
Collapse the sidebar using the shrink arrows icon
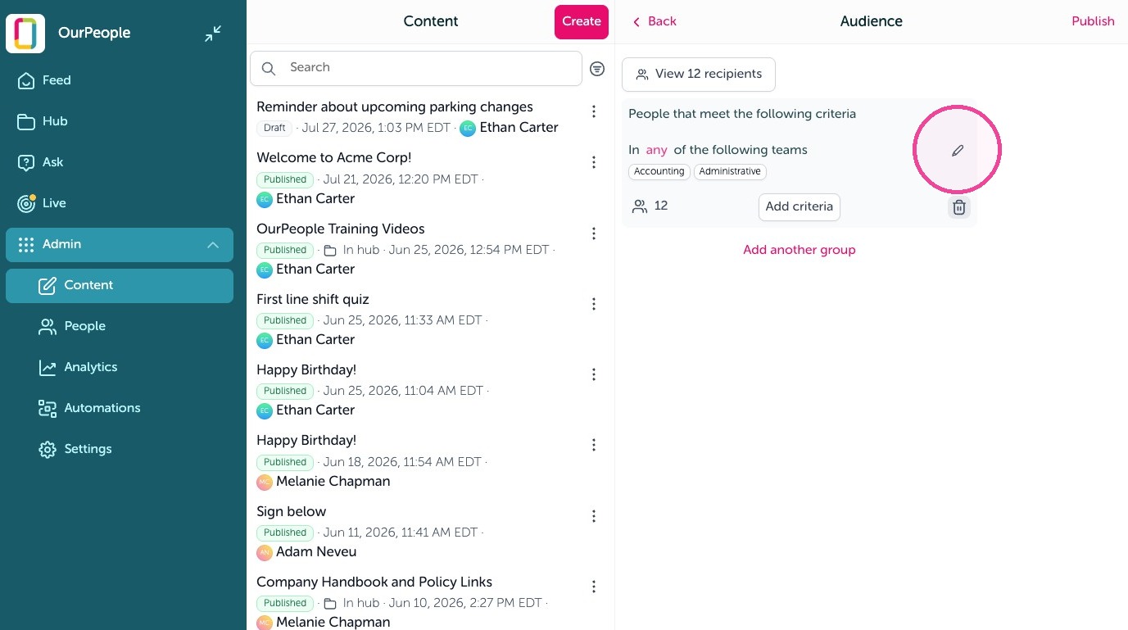click(x=213, y=34)
